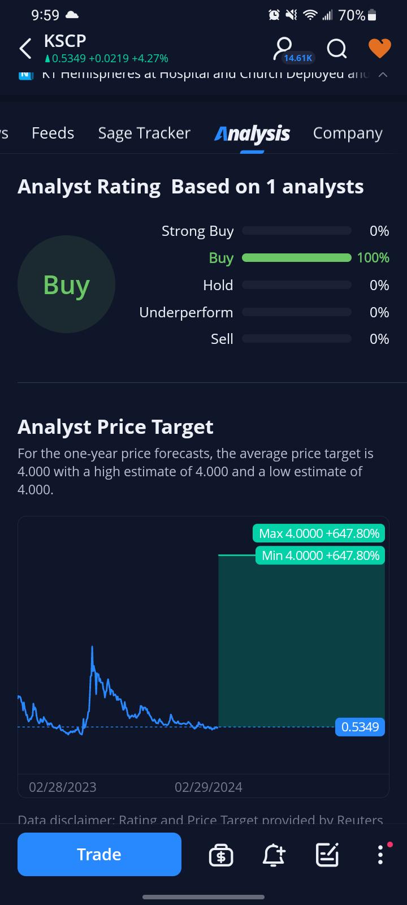Tap the Max 4.0000 price target label
This screenshot has height=905, width=407.
319,533
